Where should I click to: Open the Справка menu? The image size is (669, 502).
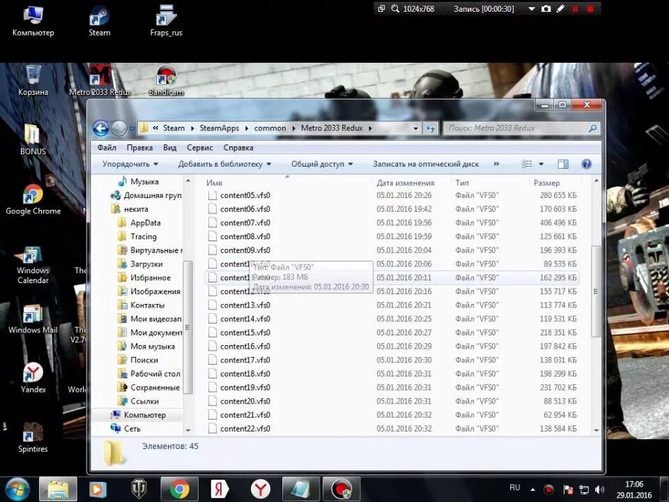[238, 148]
